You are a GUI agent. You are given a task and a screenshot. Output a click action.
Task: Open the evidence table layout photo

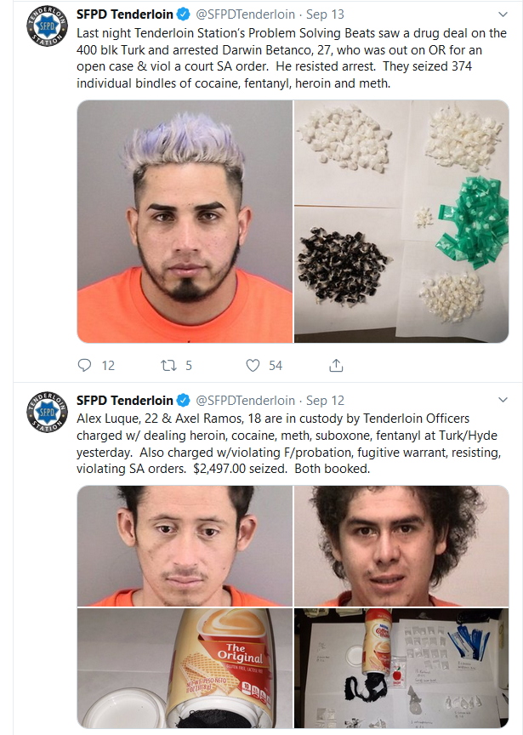(401, 668)
